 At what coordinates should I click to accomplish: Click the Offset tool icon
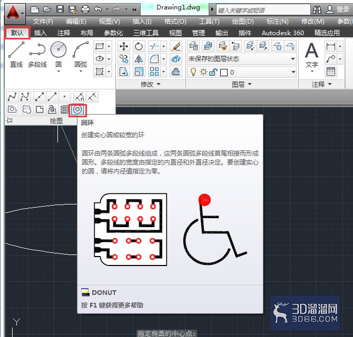pos(176,72)
